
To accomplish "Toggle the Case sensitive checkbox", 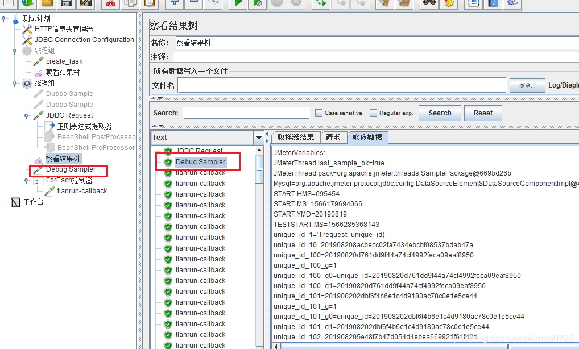I will click(319, 113).
